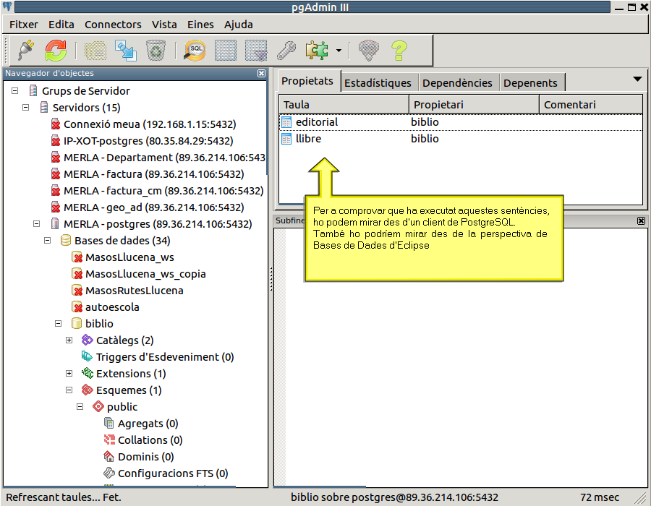Expand the Catàlegs (2) node
651x506 pixels.
(69, 340)
